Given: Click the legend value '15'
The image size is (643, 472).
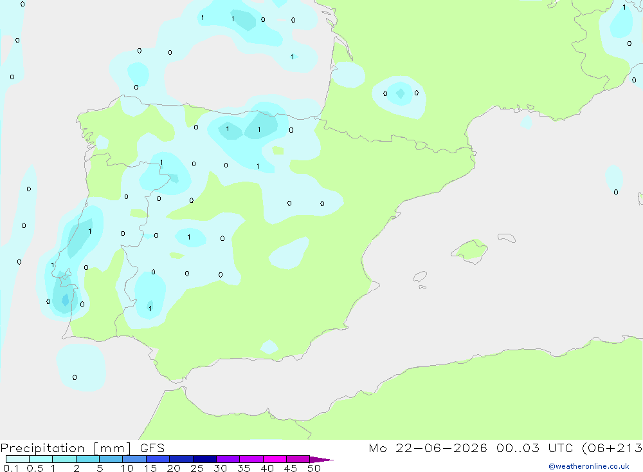Looking at the screenshot, I should click(150, 468).
